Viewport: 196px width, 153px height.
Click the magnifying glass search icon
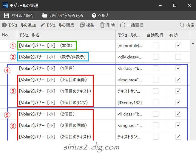(182, 25)
